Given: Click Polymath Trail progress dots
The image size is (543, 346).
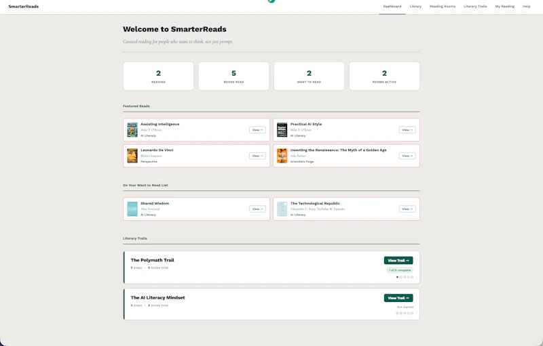Looking at the screenshot, I should tap(405, 277).
